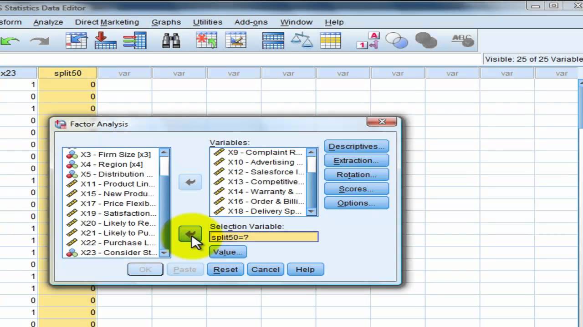Click the Weight Cases scales icon

click(302, 41)
